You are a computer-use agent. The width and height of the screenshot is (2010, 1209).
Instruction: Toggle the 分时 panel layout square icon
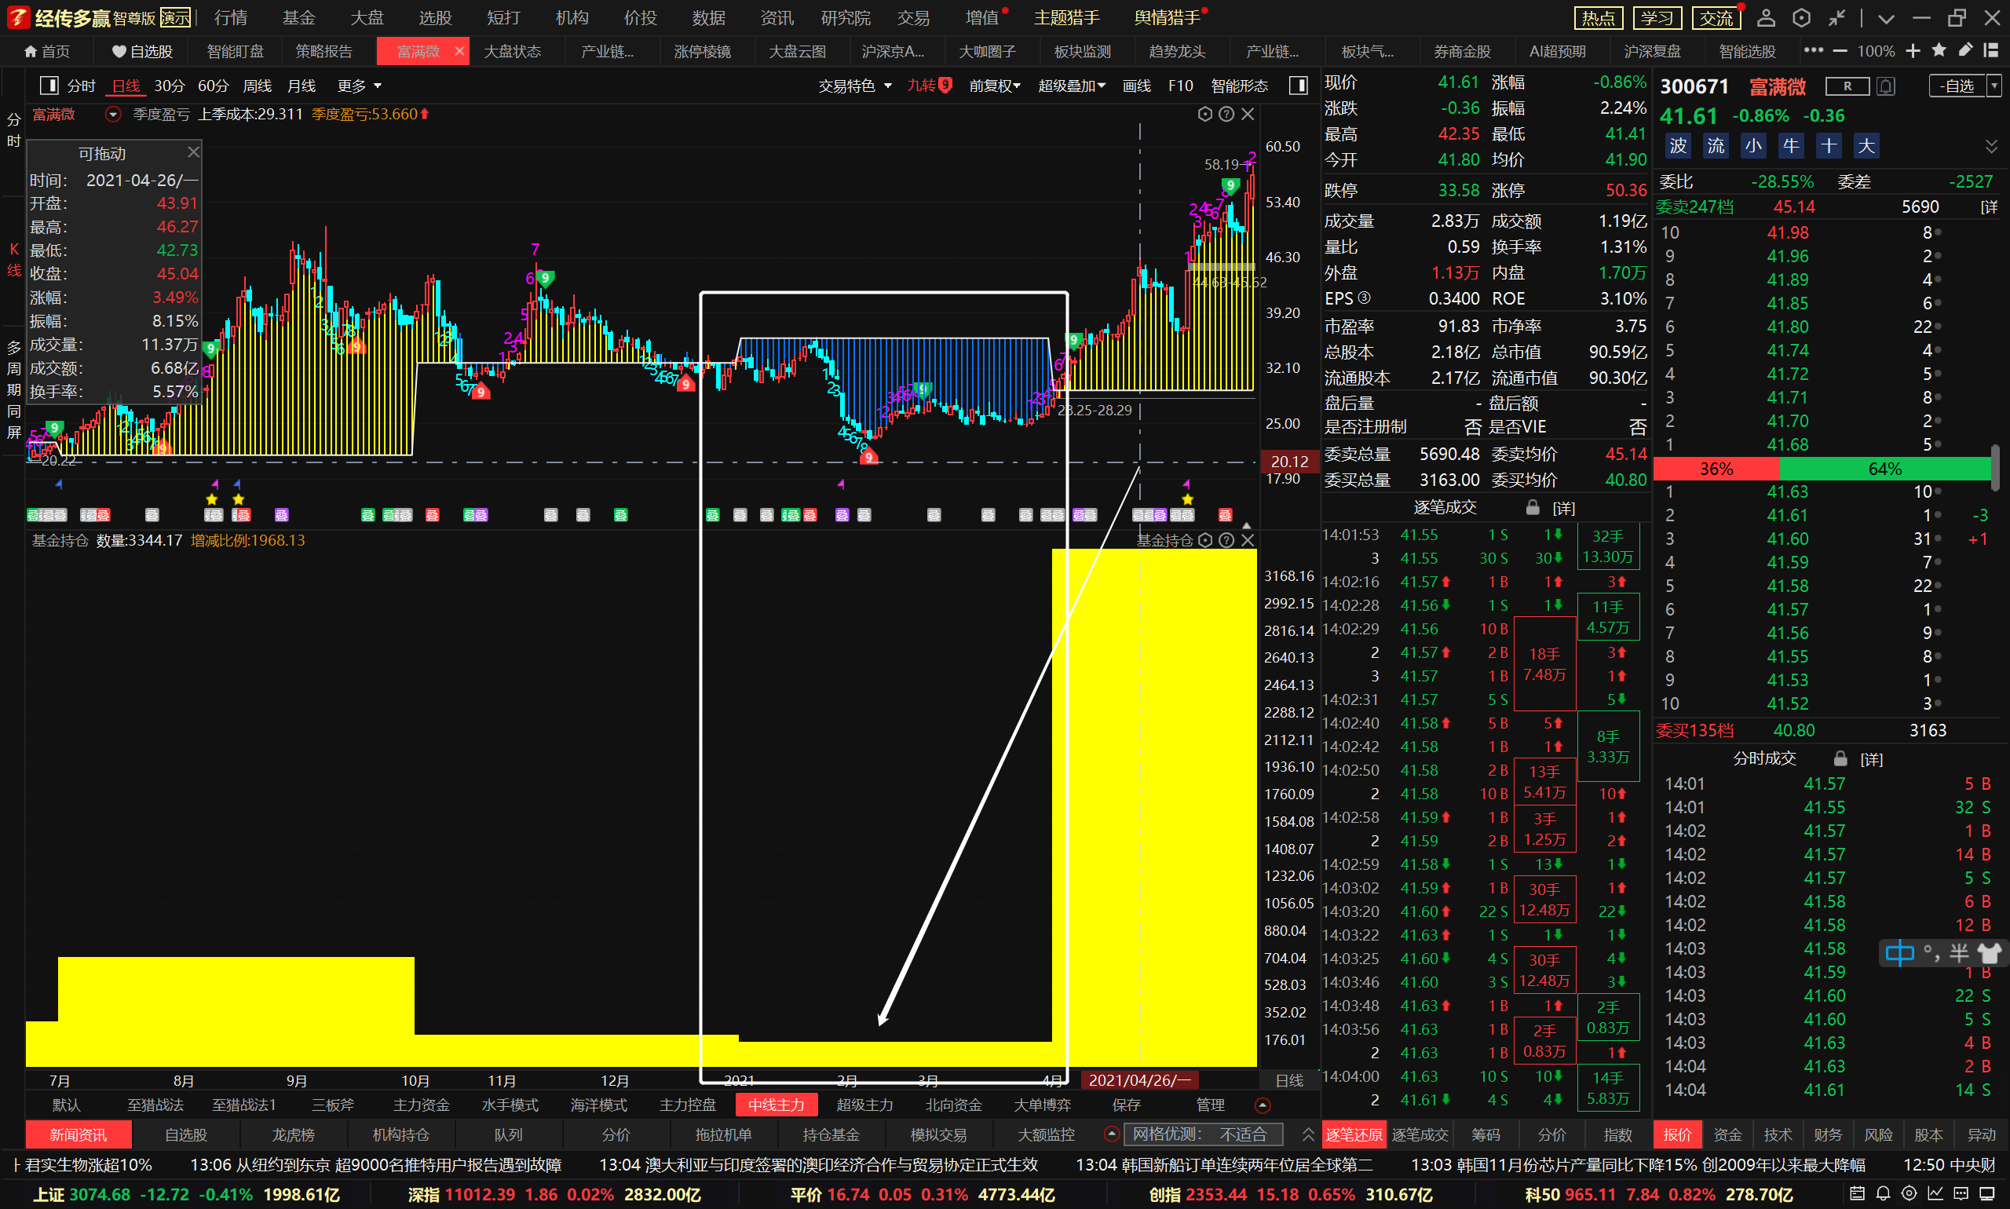[49, 86]
